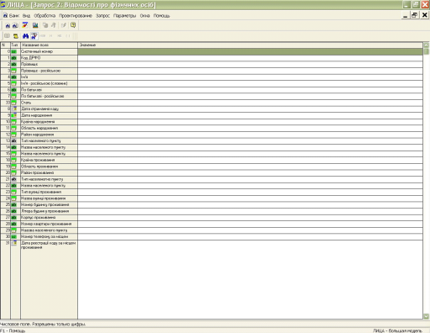Click the scrollbar down arrow
Viewport: 430px width, 333px height.
[426, 316]
